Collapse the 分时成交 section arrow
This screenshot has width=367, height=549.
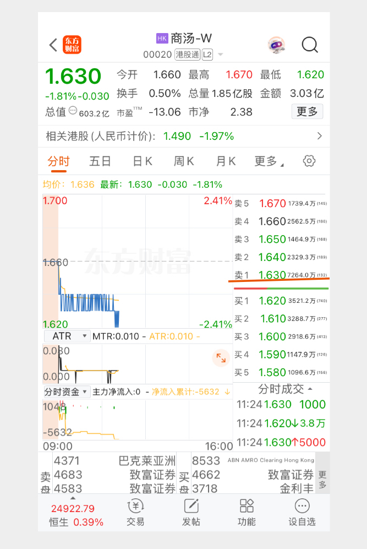tap(310, 389)
